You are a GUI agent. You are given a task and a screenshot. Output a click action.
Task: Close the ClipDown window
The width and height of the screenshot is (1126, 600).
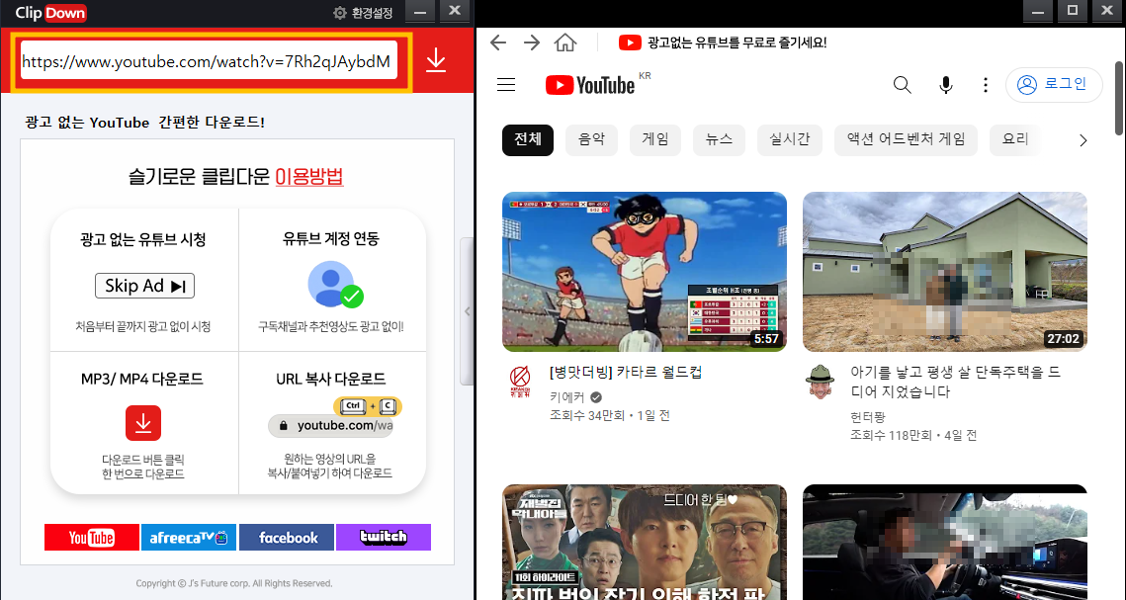point(455,11)
